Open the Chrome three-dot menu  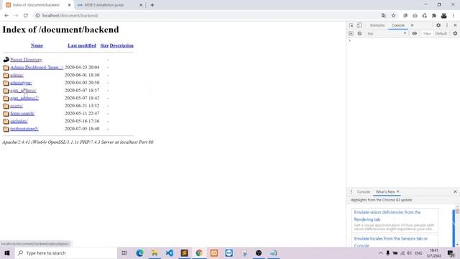pyautogui.click(x=454, y=16)
